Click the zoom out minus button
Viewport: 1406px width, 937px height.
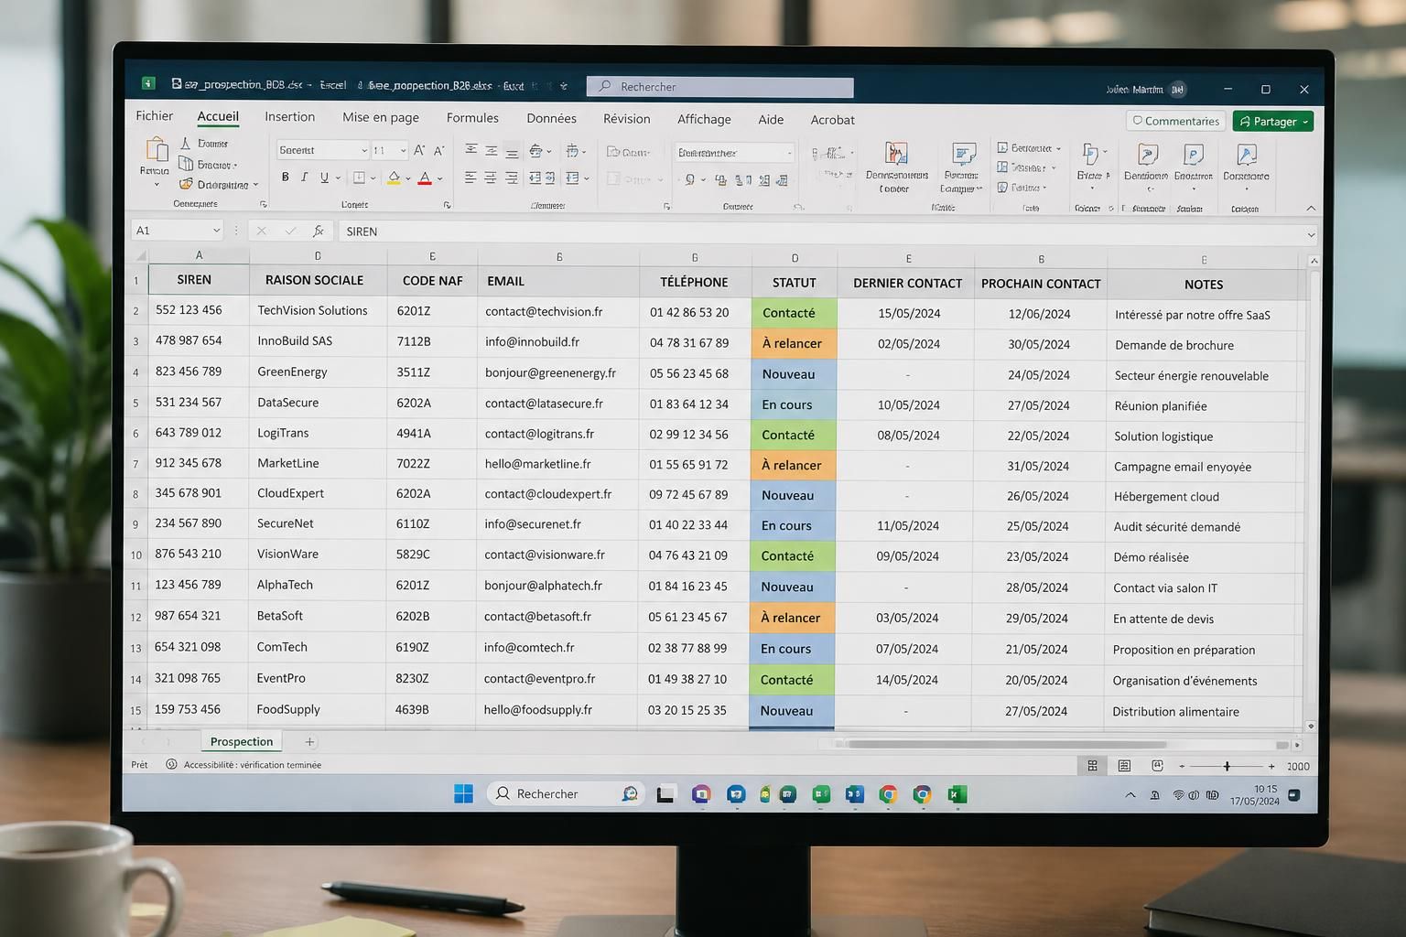click(1182, 766)
